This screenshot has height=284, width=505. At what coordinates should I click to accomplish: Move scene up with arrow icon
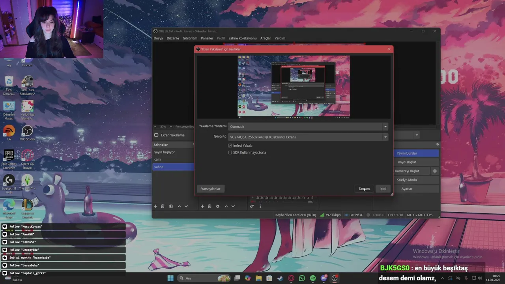[x=179, y=206]
